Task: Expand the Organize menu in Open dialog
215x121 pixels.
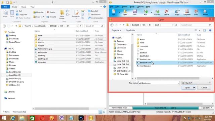Action: 116,30
